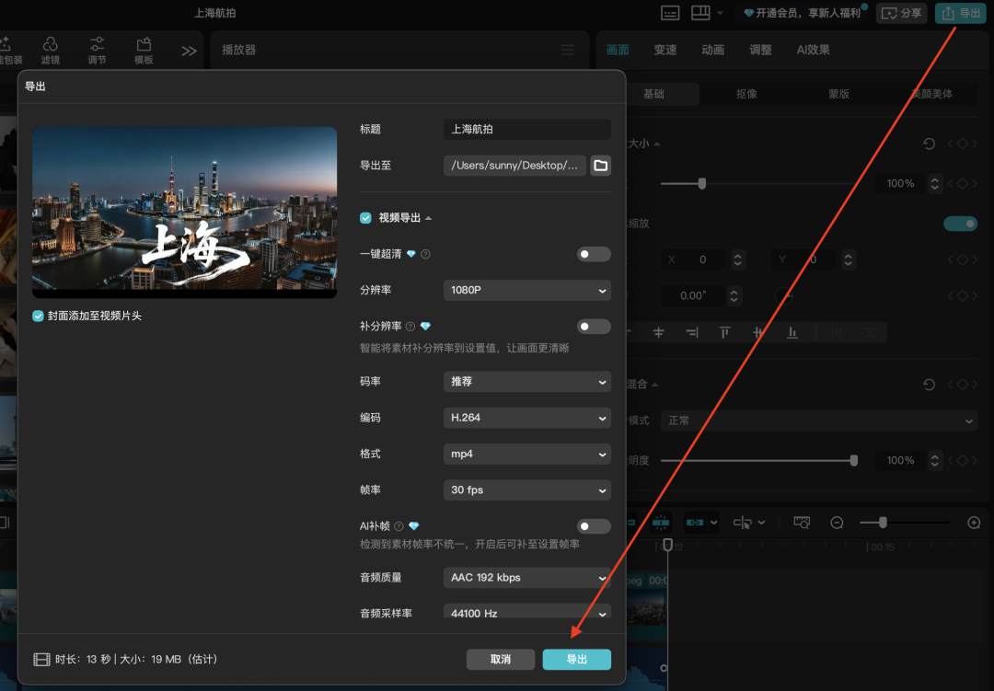Open the 帧率 30 fps dropdown
This screenshot has width=994, height=691.
click(526, 490)
